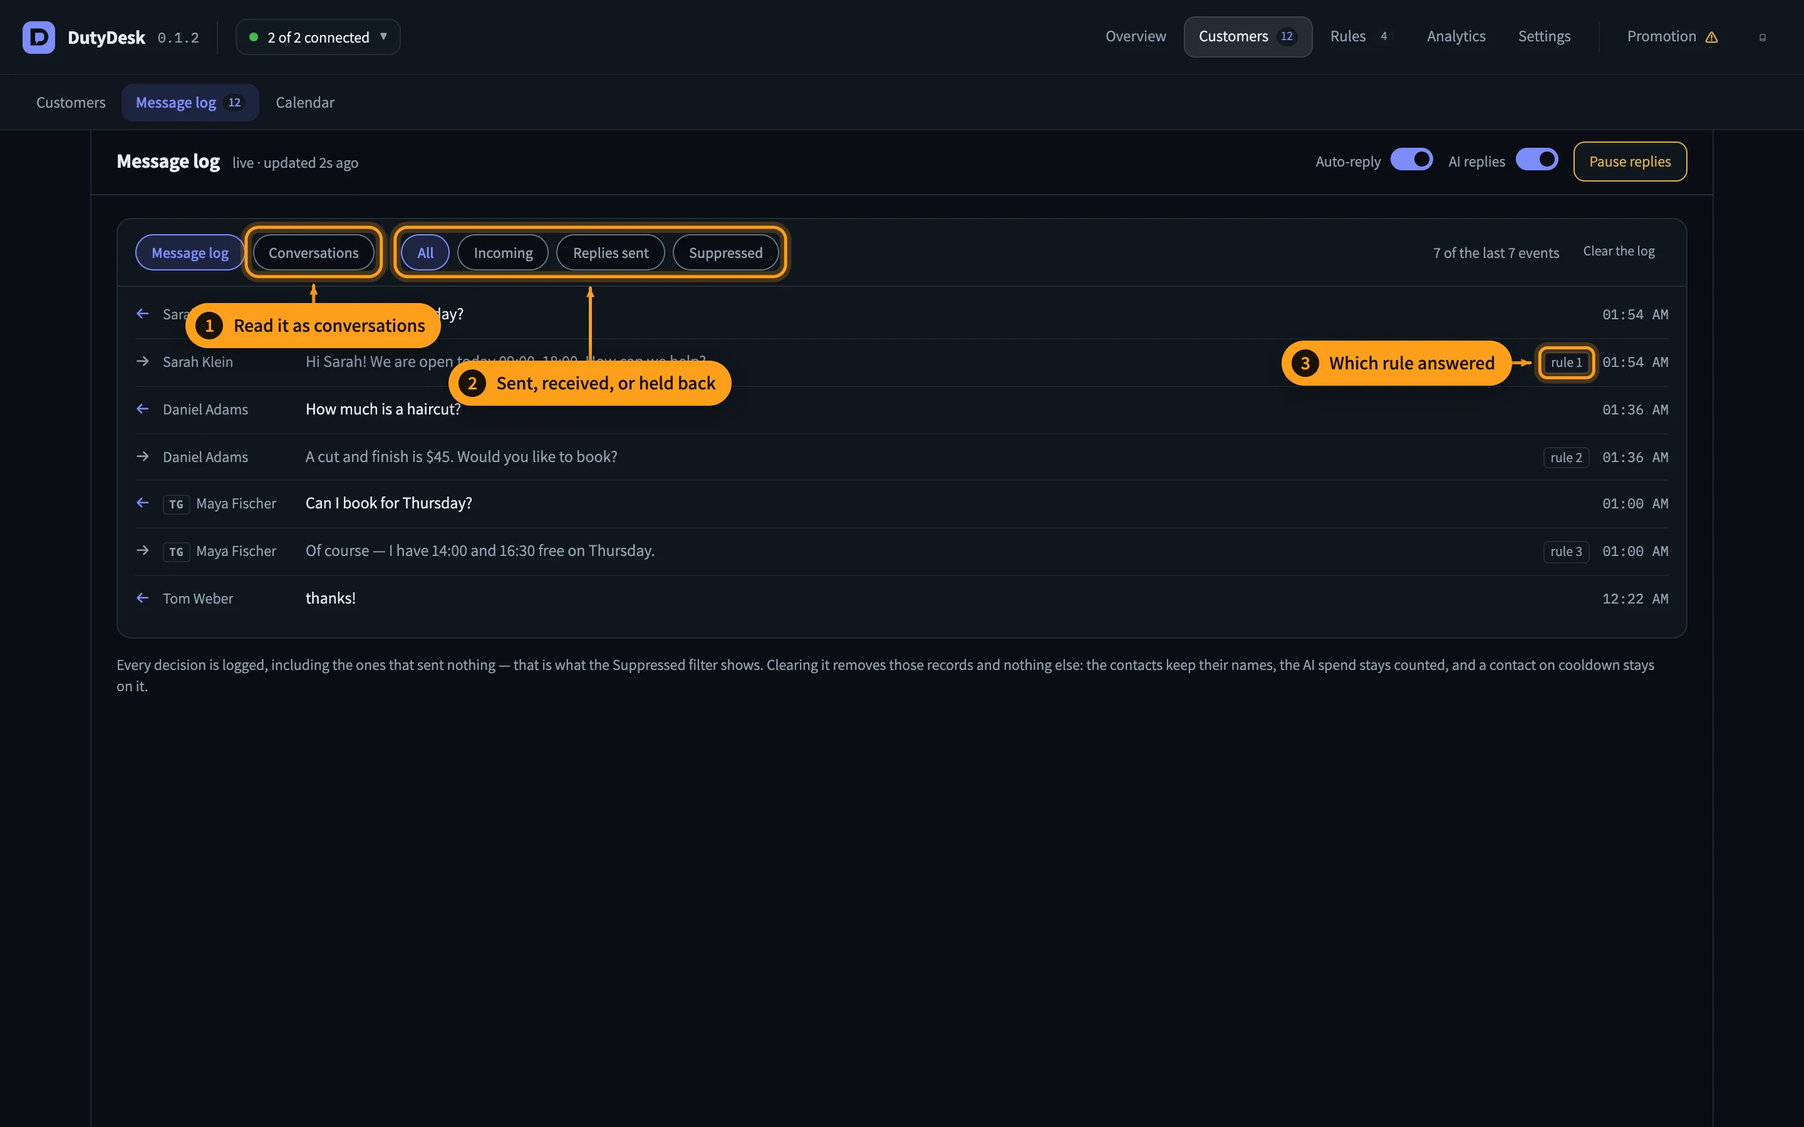
Task: Filter by Incoming messages
Action: coord(503,253)
